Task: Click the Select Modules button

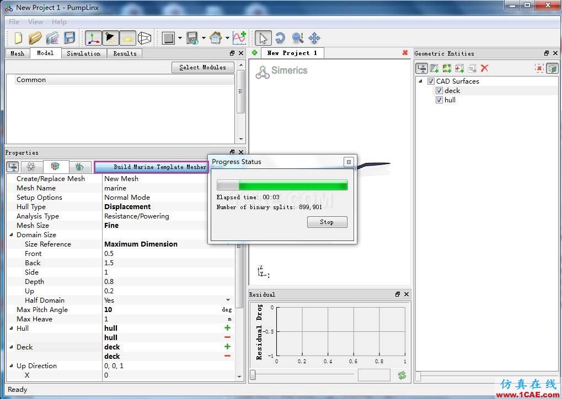Action: 202,67
